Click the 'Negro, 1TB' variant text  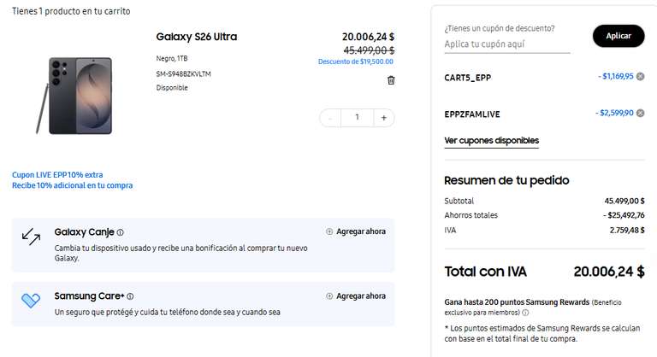(x=172, y=59)
